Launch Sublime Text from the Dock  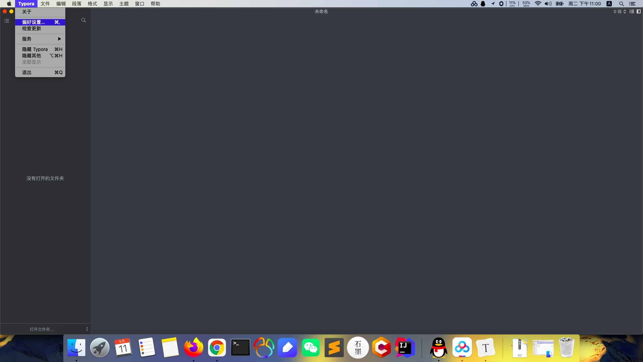point(334,348)
